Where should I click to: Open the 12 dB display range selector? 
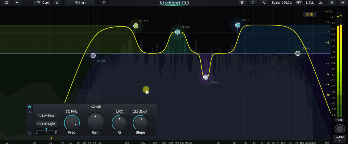(x=309, y=14)
